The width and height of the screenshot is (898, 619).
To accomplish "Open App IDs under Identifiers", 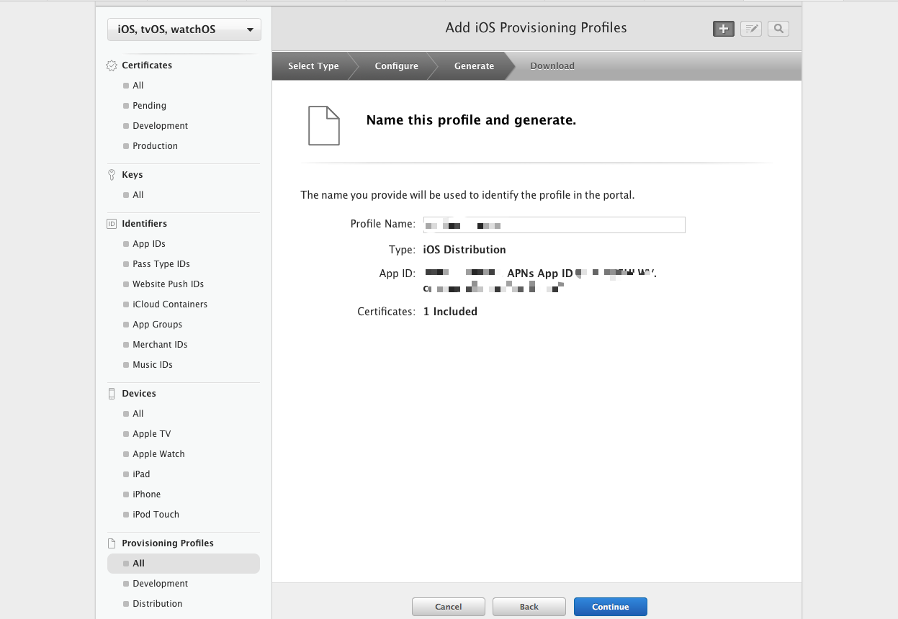I will coord(149,244).
